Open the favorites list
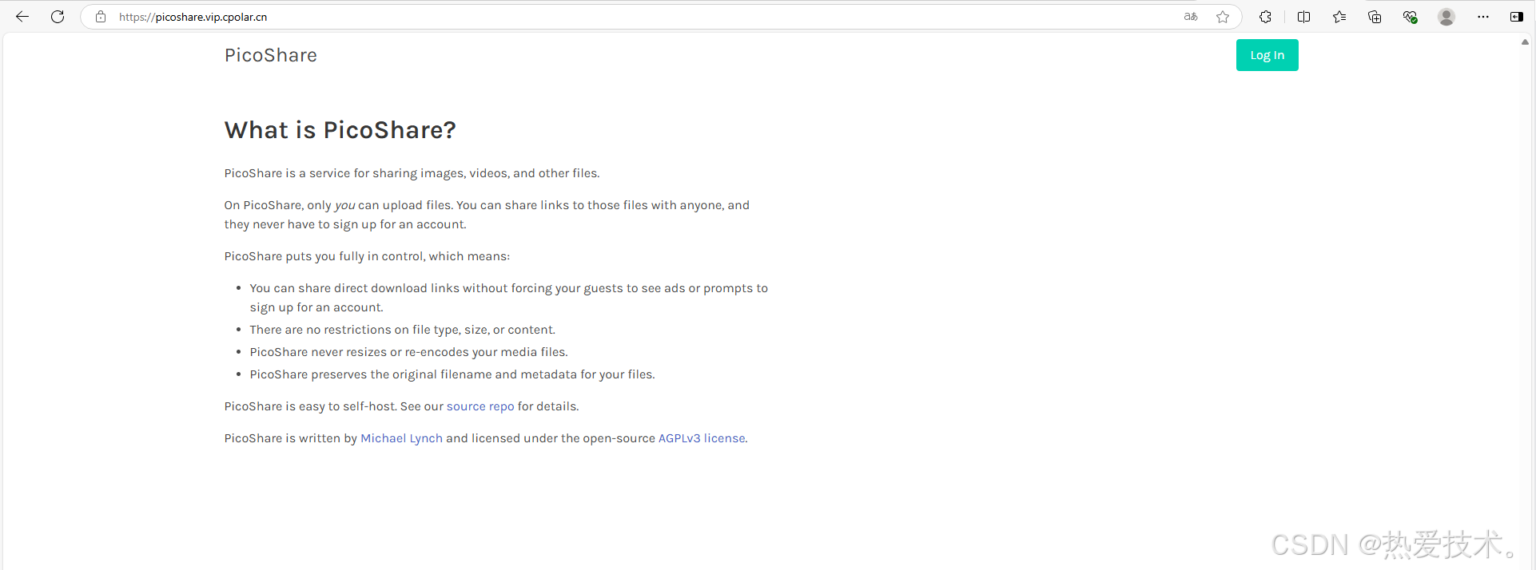Screen dimensions: 1536x570 [x=1339, y=17]
